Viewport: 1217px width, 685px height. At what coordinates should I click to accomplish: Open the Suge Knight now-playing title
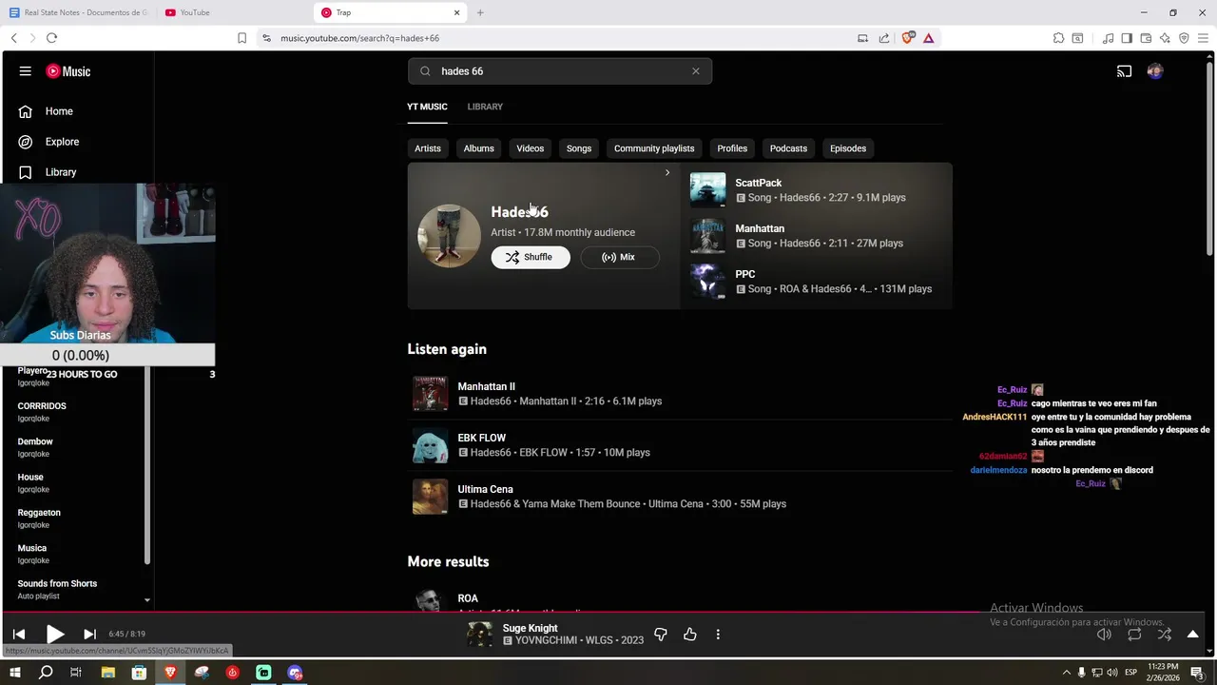[531, 628]
